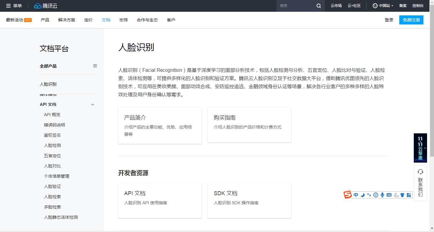Open the 云+社区 link
This screenshot has height=232, width=434.
tap(354, 6)
